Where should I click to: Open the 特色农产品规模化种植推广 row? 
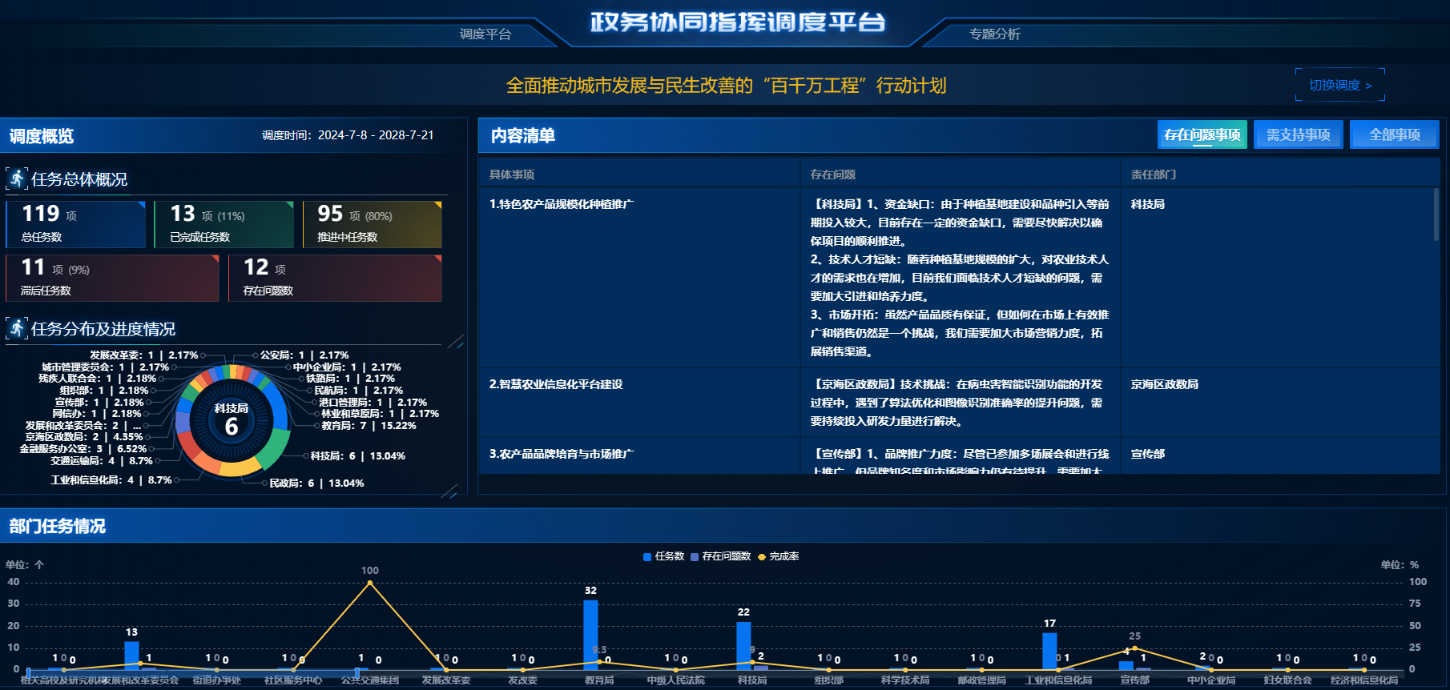(561, 204)
